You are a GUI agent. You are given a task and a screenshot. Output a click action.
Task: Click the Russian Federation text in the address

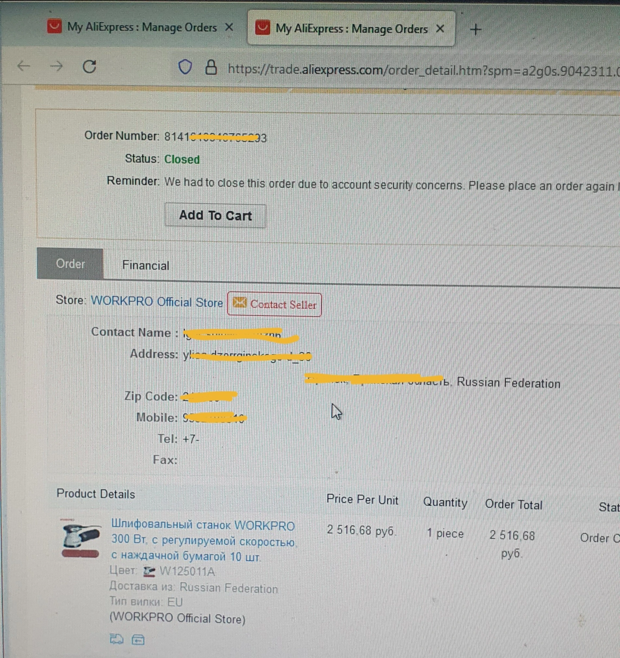509,383
